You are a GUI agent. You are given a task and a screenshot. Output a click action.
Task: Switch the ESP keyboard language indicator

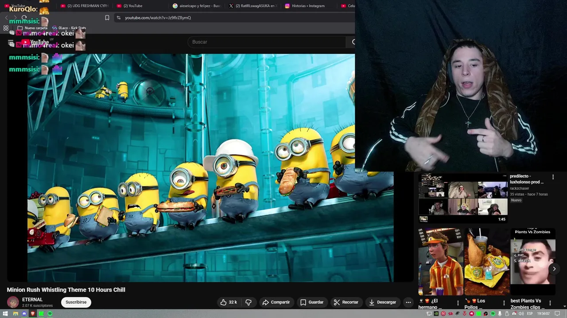tap(530, 314)
